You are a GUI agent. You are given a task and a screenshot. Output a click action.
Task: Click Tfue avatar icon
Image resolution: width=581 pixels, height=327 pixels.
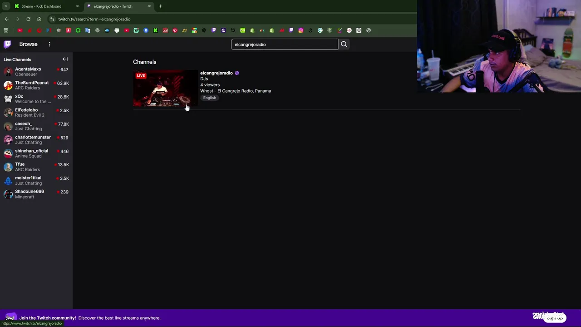(8, 167)
